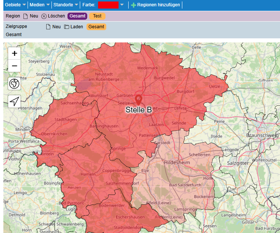
Task: Click the globe map view icon
Action: click(15, 84)
